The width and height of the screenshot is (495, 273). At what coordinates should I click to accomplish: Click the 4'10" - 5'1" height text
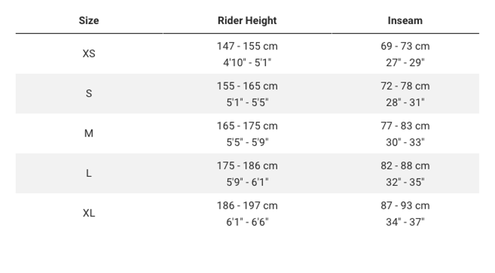coord(247,62)
